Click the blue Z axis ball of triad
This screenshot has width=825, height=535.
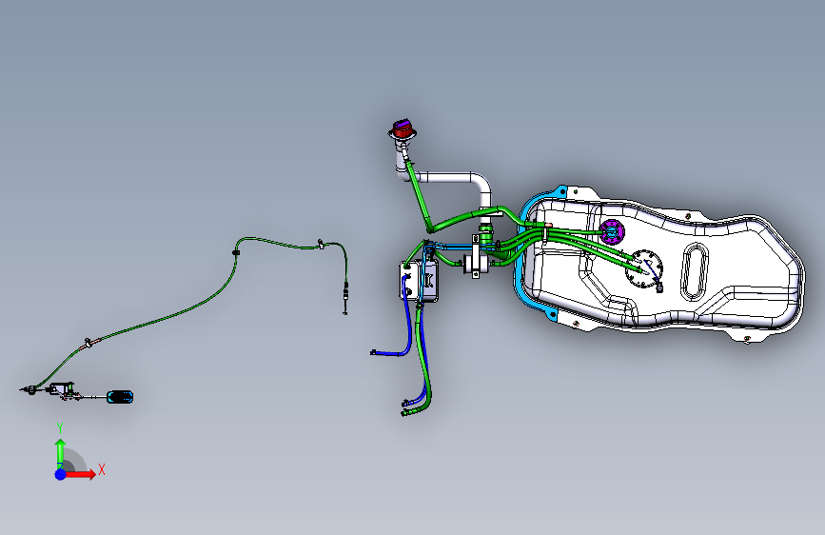click(61, 474)
